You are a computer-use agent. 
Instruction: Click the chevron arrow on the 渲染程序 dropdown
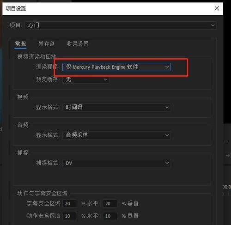[x=167, y=67]
